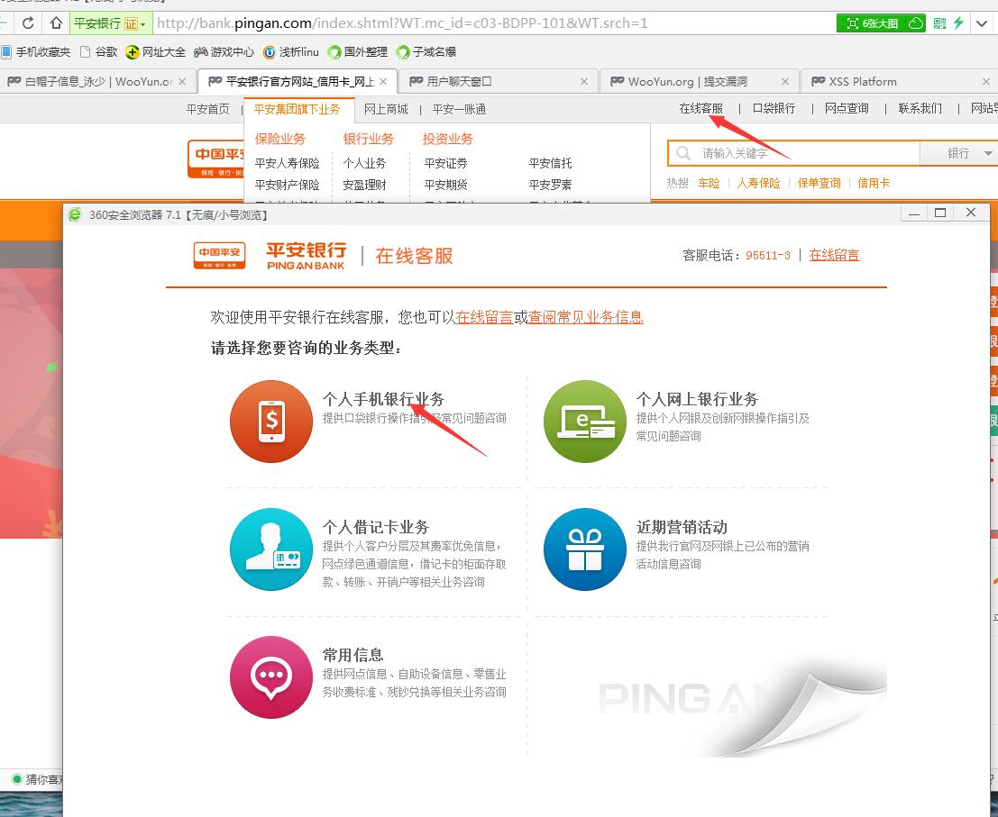
Task: Select 平安罗素 in the menu
Action: pos(550,185)
